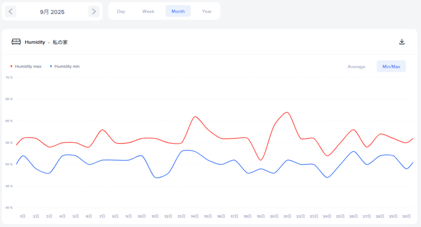
Task: Show Average humidity mode
Action: point(356,66)
